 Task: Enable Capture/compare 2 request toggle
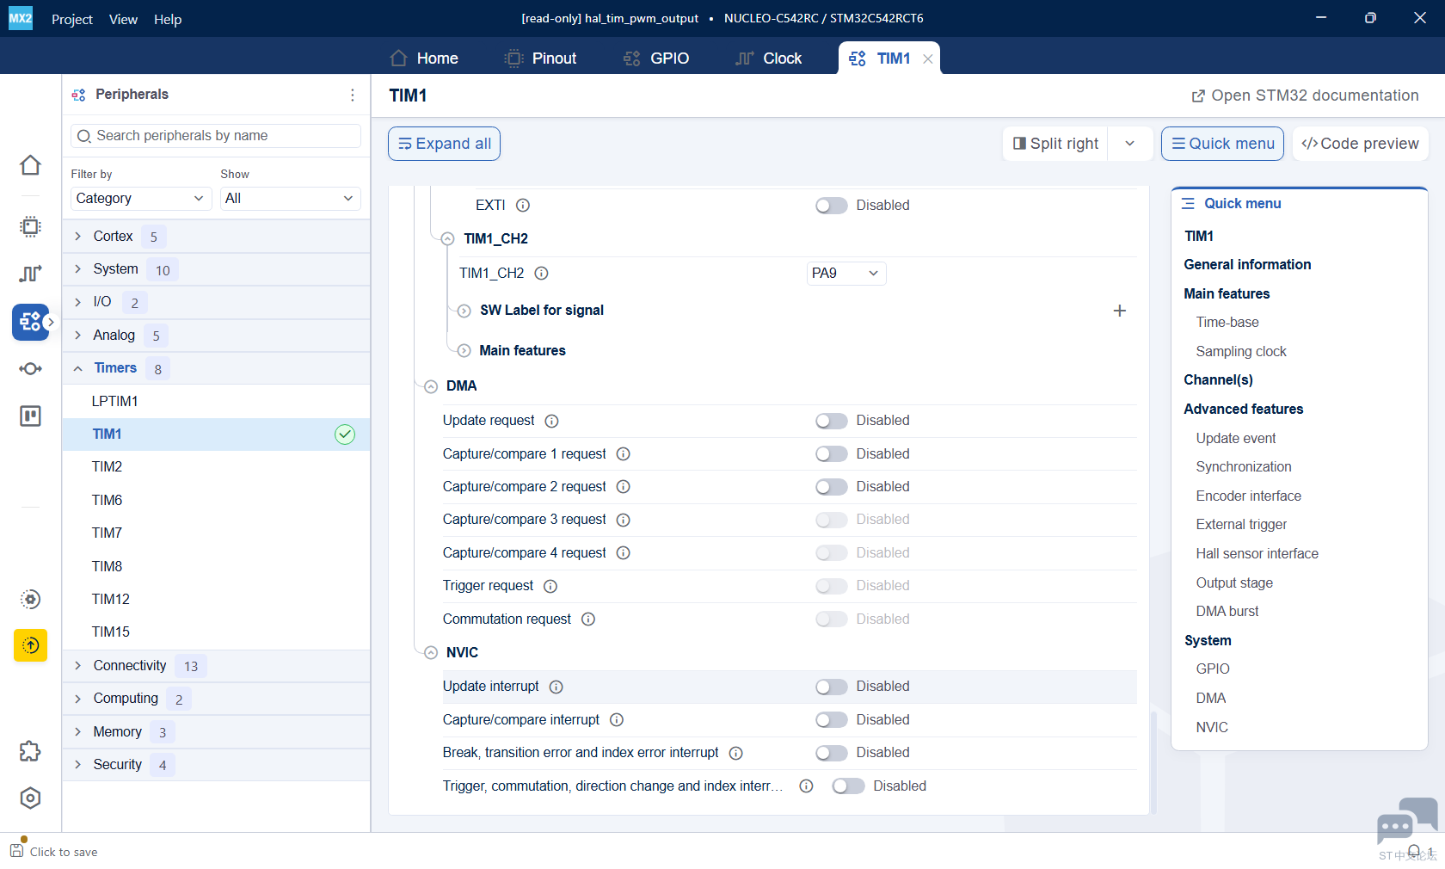[832, 487]
